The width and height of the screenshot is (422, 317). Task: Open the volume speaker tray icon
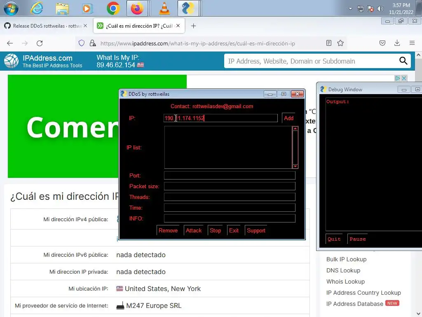pyautogui.click(x=380, y=9)
